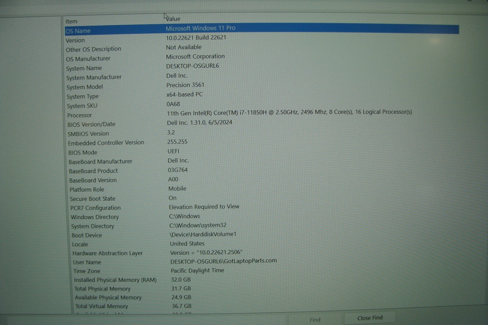Select the Secure Boot State row
This screenshot has width=488, height=325.
point(93,199)
